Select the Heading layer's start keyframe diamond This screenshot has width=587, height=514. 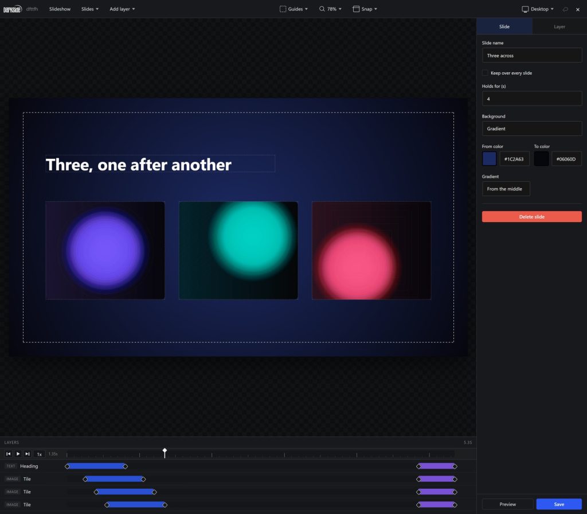68,466
